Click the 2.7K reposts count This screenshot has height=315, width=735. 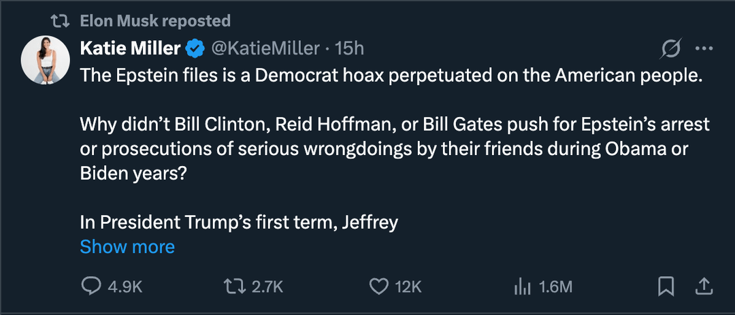click(267, 287)
